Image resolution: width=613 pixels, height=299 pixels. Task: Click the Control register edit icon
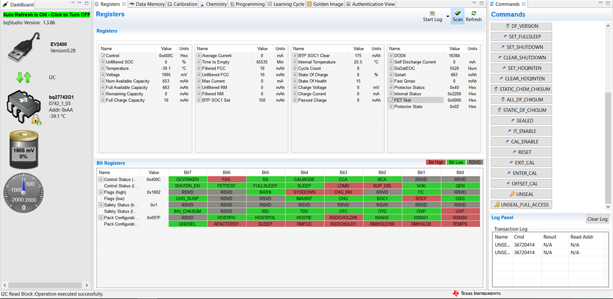(103, 56)
